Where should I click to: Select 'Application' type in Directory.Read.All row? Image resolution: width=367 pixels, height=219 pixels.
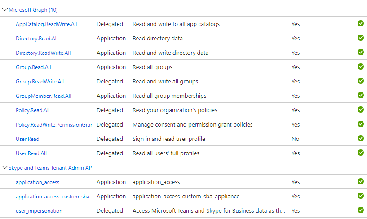pyautogui.click(x=111, y=38)
